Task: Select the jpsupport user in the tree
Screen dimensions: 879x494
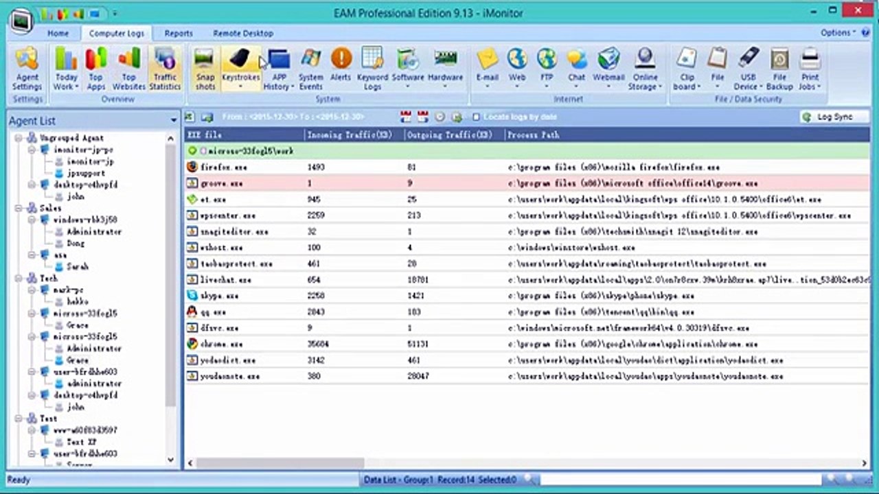Action: point(86,174)
